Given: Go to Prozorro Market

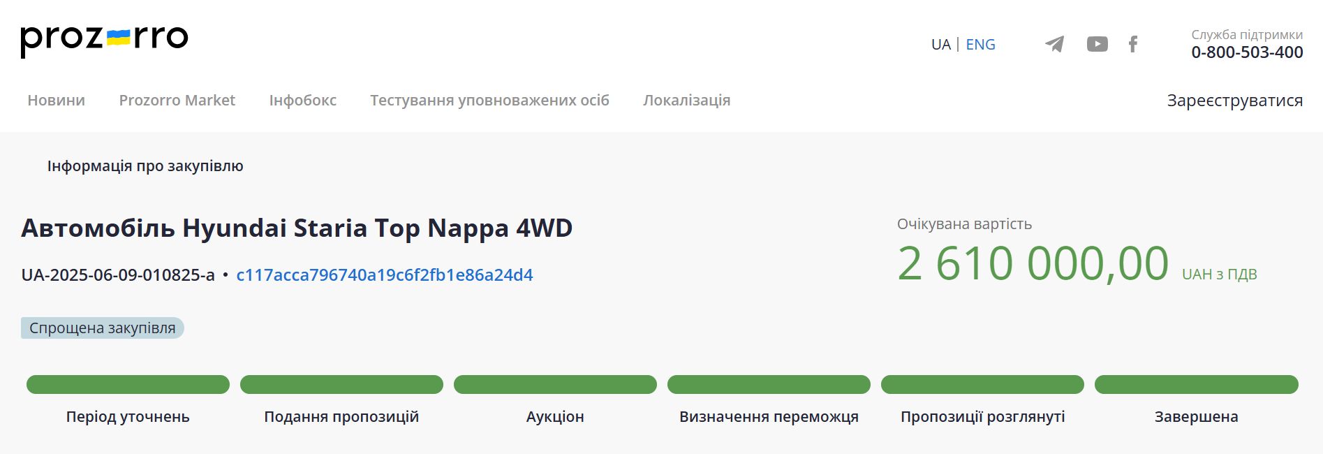Looking at the screenshot, I should (177, 101).
